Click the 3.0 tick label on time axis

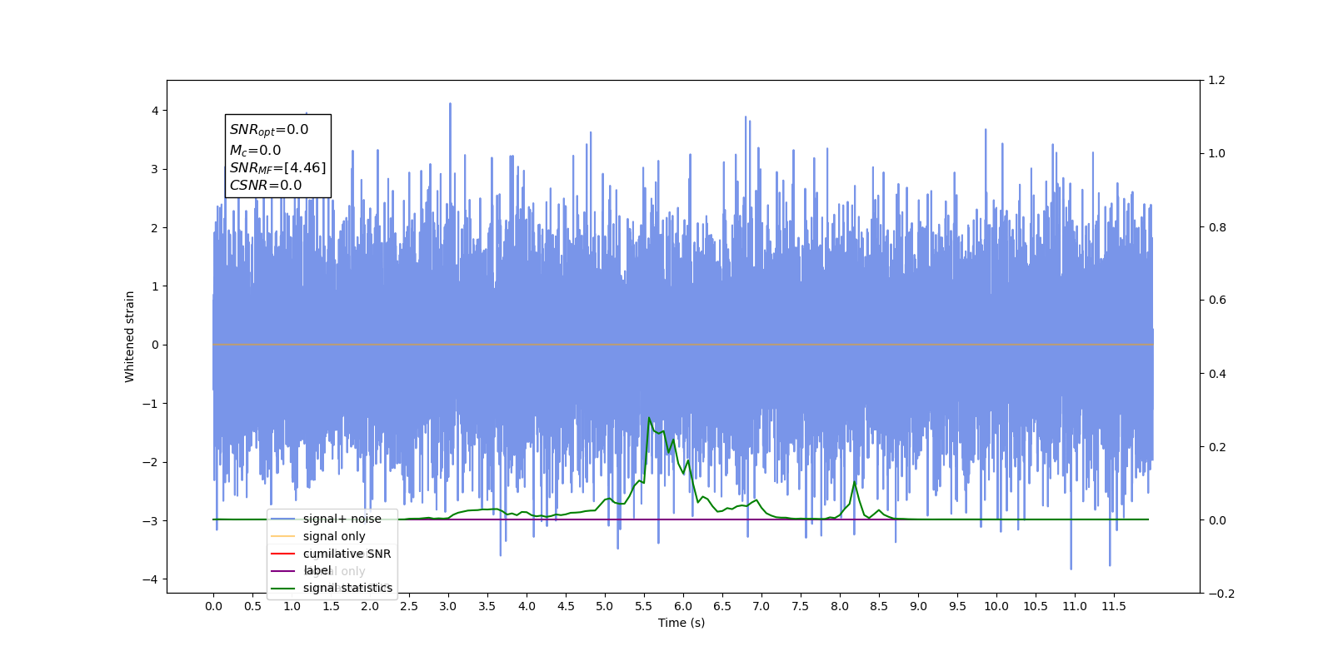click(448, 606)
